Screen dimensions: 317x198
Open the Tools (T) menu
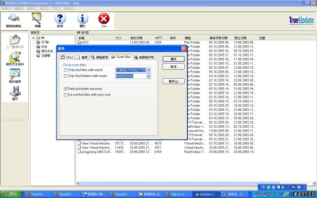[x=56, y=8]
